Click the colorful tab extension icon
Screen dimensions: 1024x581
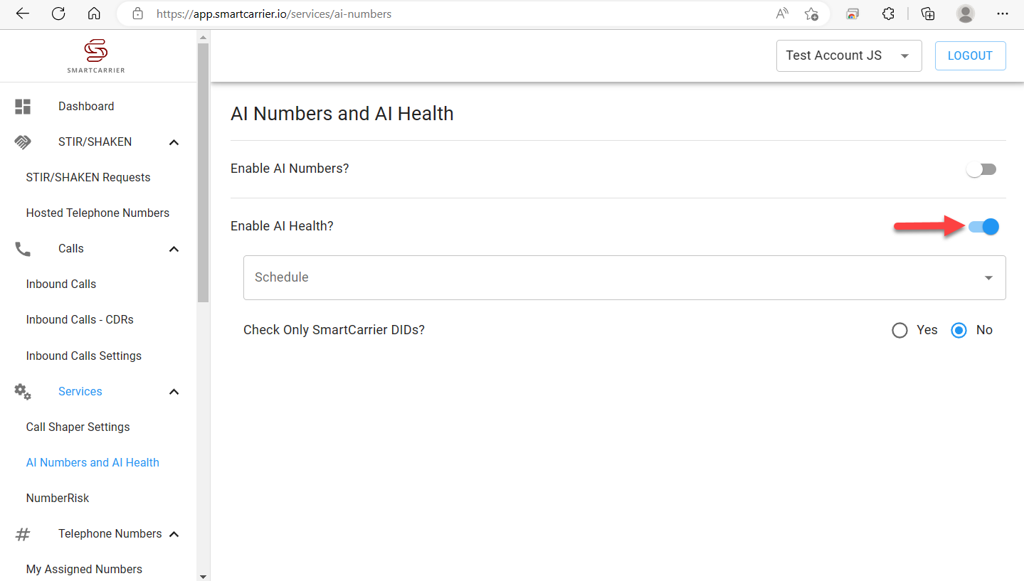[x=853, y=14]
